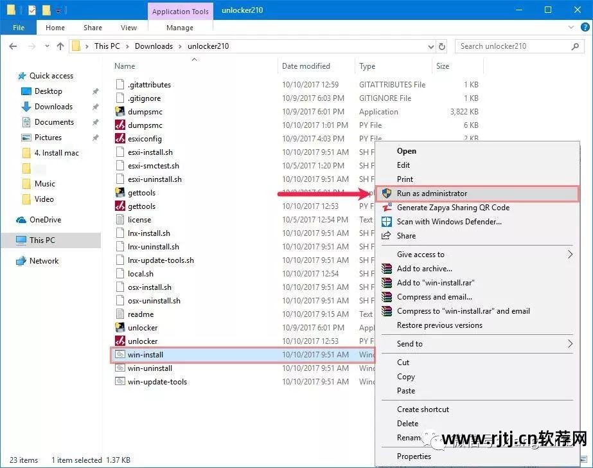Expand the address bar history dropdown
593x468 pixels.
pos(430,46)
